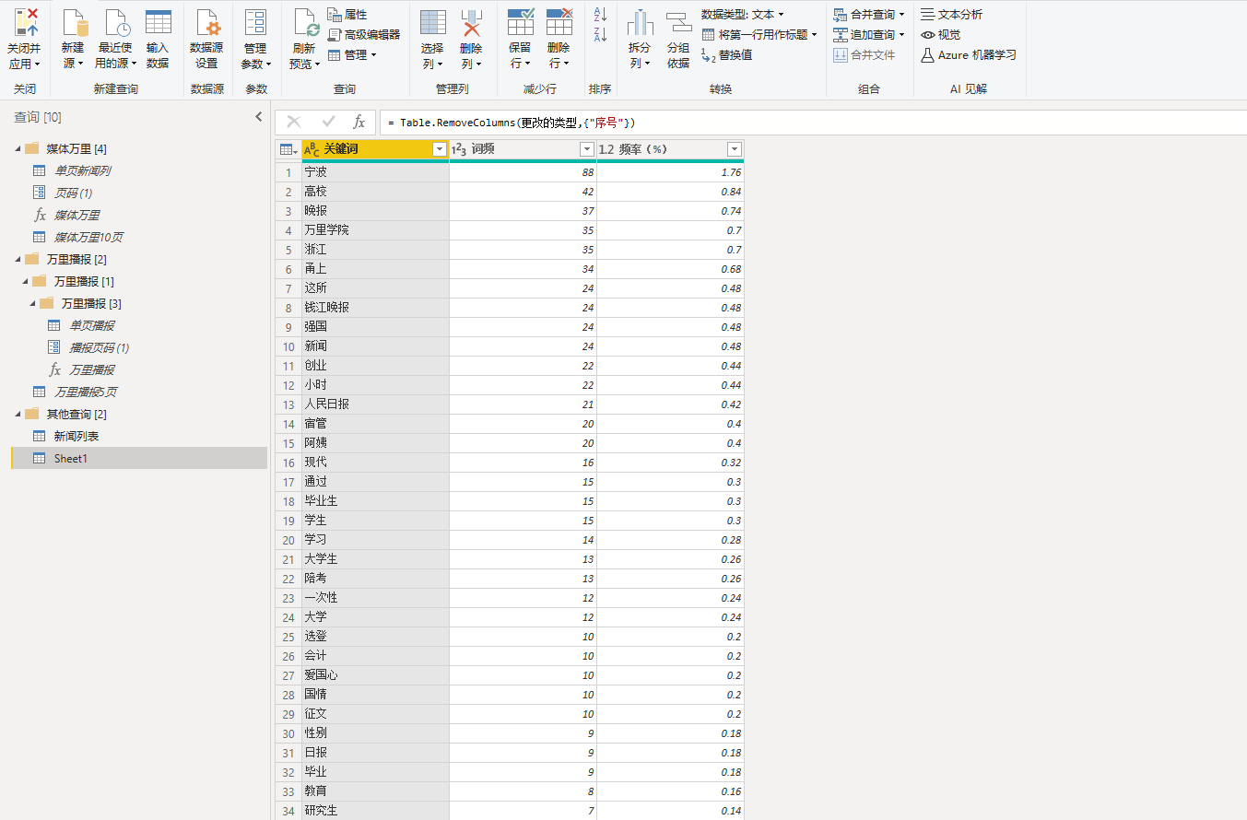Click the Refresh Preview (刷新预览) icon
This screenshot has height=820, width=1247.
(304, 23)
